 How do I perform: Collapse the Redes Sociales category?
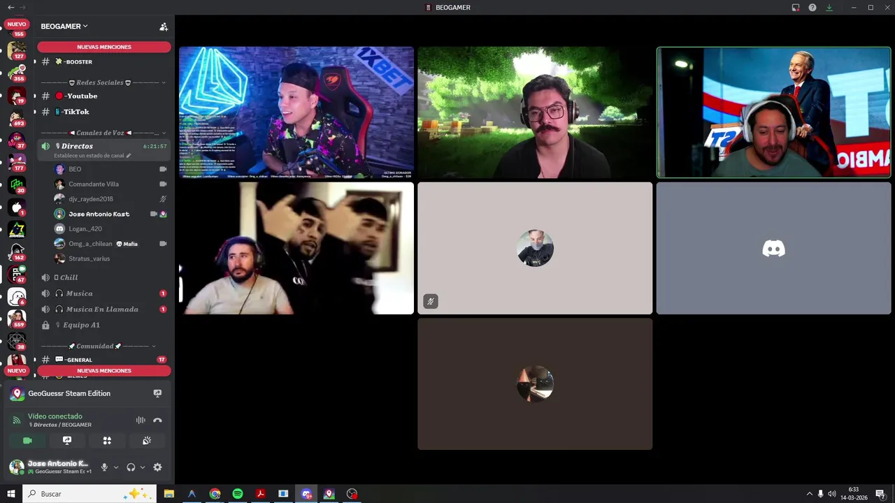[x=103, y=82]
